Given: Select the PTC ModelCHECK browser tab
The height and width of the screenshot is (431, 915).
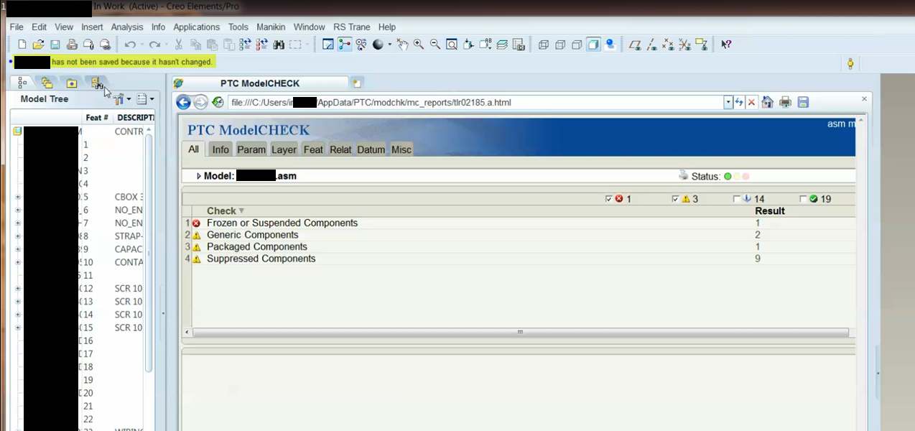Looking at the screenshot, I should pos(260,83).
